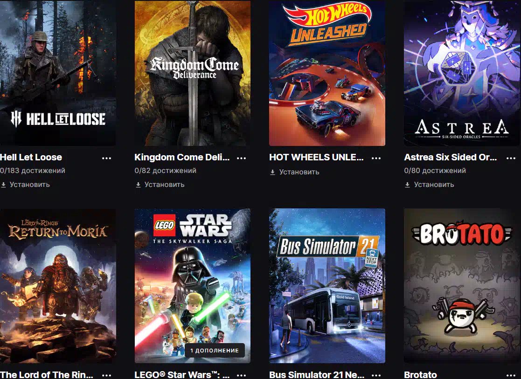Image resolution: width=521 pixels, height=379 pixels.
Task: Open more options for The Lord of The Rings
Action: click(107, 375)
